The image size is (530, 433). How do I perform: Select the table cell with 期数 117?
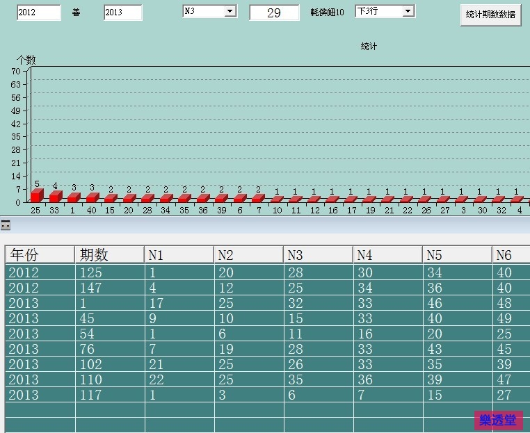109,395
